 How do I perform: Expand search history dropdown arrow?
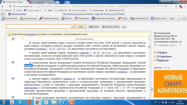click(73, 27)
